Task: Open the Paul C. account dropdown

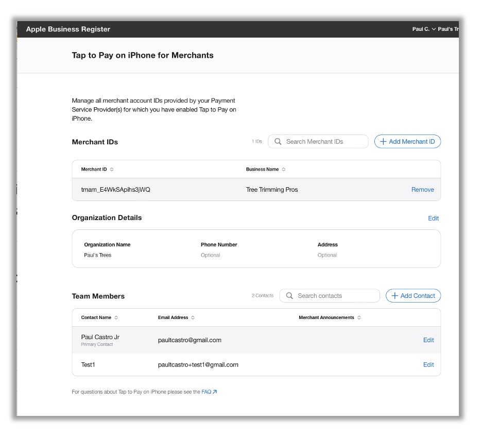Action: [424, 29]
